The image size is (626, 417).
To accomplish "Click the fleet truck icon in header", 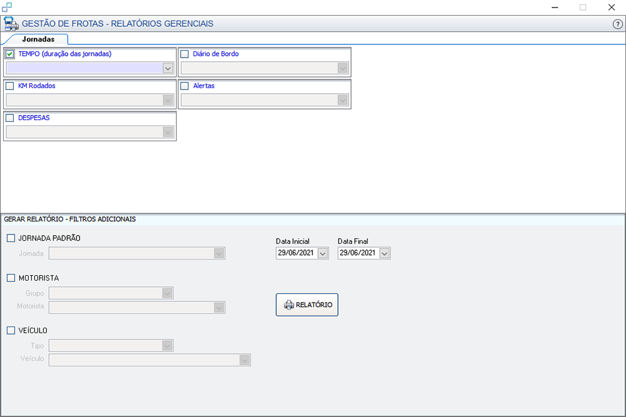I will pos(11,24).
